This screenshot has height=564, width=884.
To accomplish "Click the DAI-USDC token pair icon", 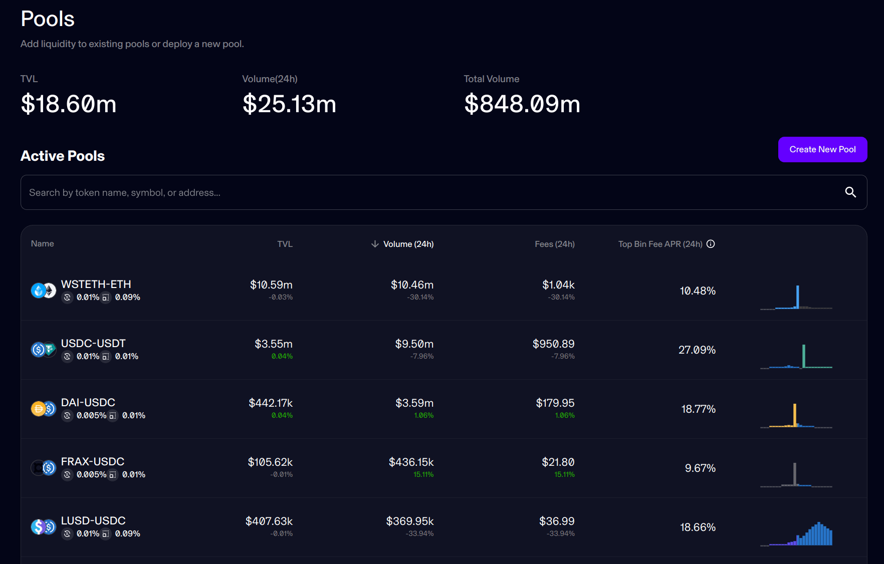I will pyautogui.click(x=43, y=409).
